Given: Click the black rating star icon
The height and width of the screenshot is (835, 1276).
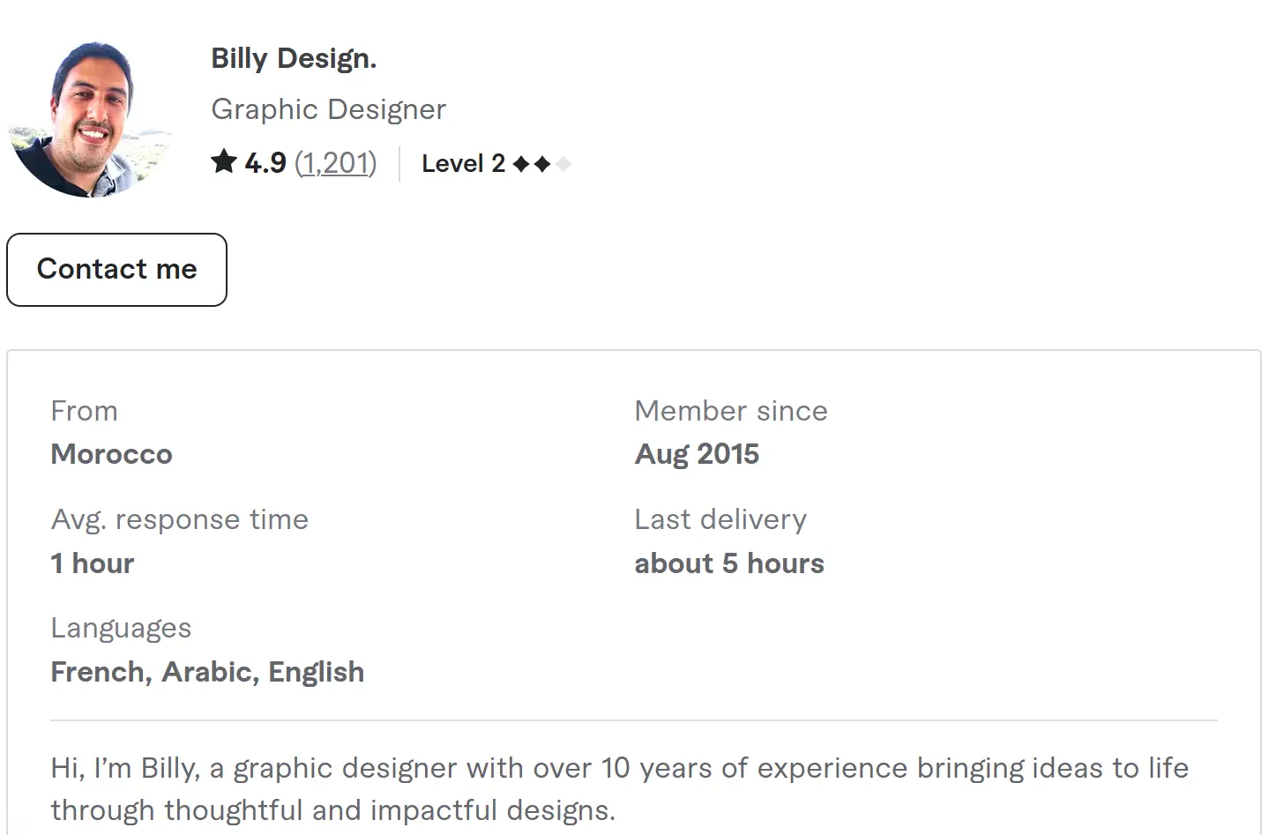Looking at the screenshot, I should [224, 162].
